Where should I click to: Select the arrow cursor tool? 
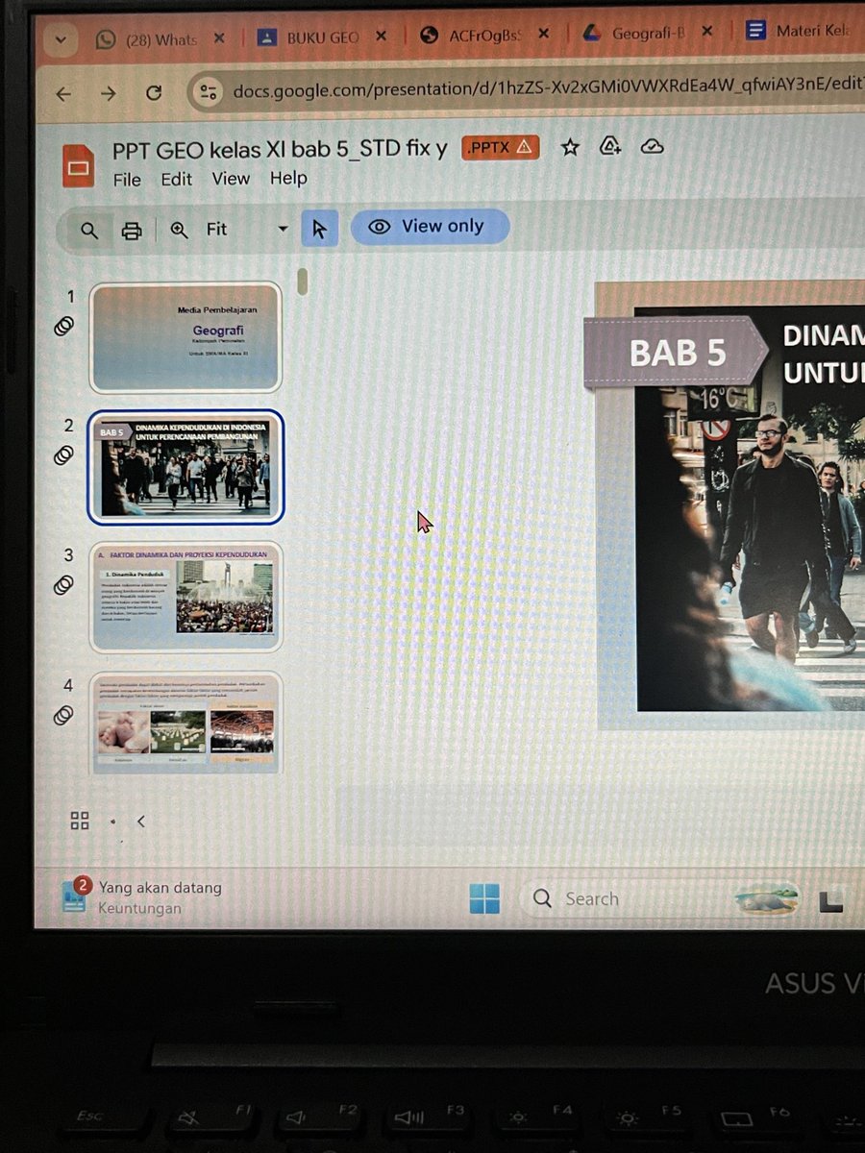pos(320,229)
